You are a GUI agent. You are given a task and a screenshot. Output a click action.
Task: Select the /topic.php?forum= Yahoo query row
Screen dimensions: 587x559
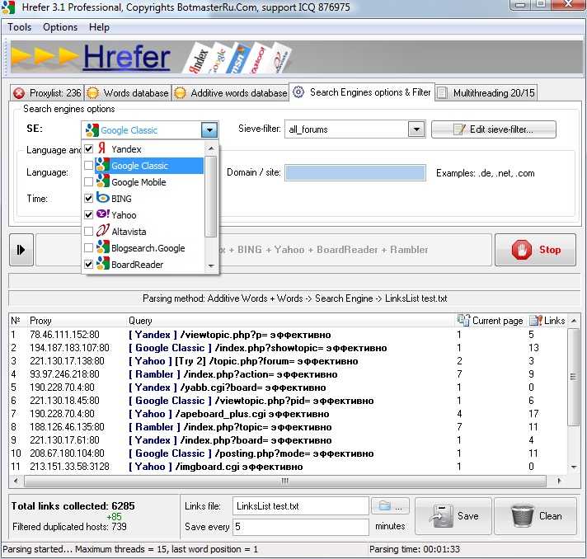289,361
